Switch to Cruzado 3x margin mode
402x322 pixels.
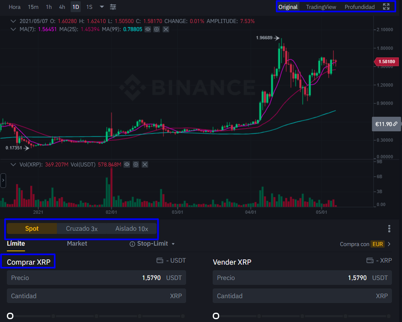pyautogui.click(x=82, y=229)
